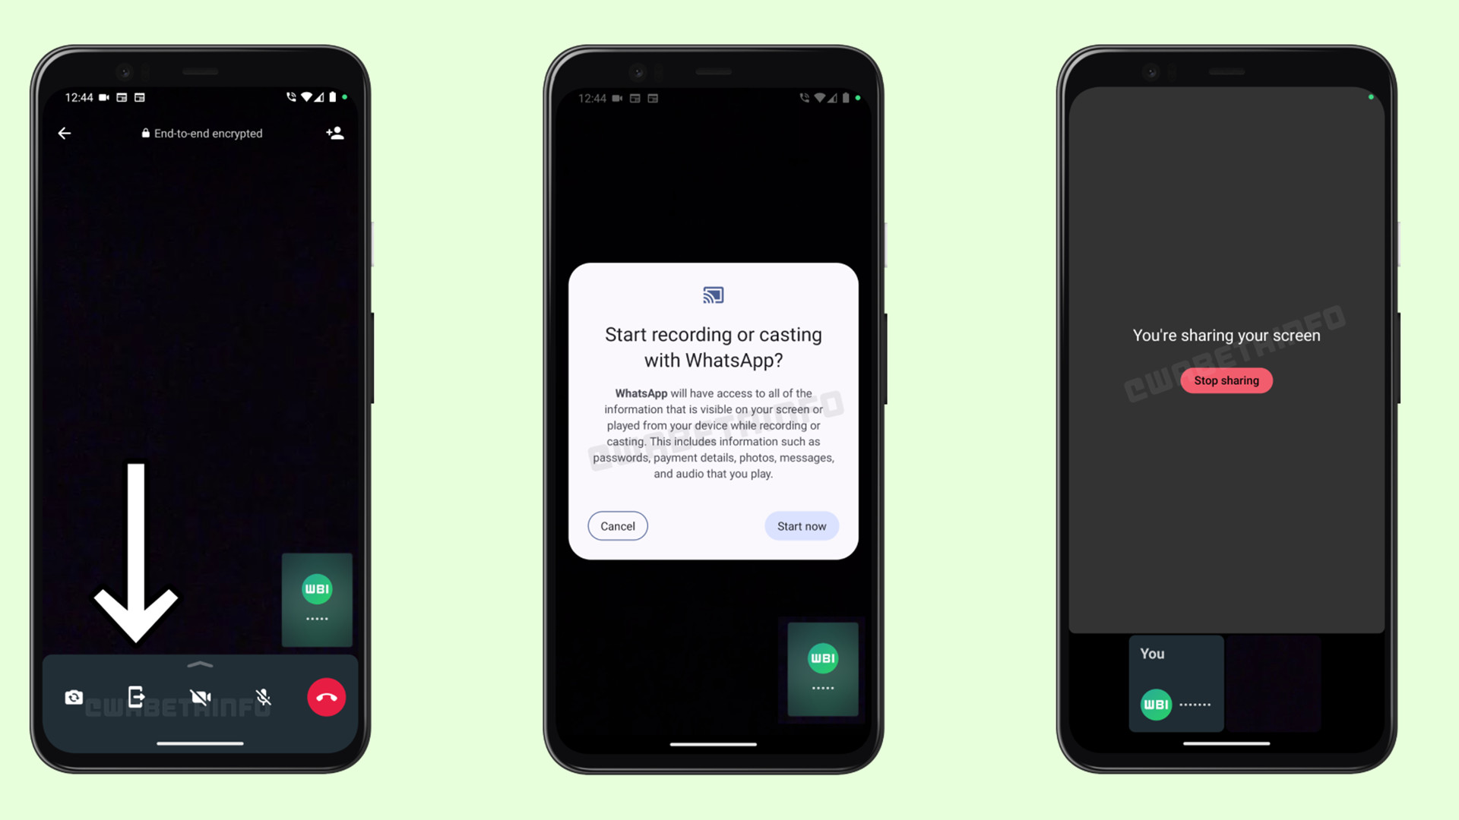
Task: Toggle screen sharing off with Stop sharing
Action: click(x=1226, y=380)
